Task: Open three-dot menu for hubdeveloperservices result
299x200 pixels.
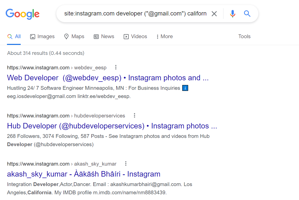Action: click(x=134, y=115)
